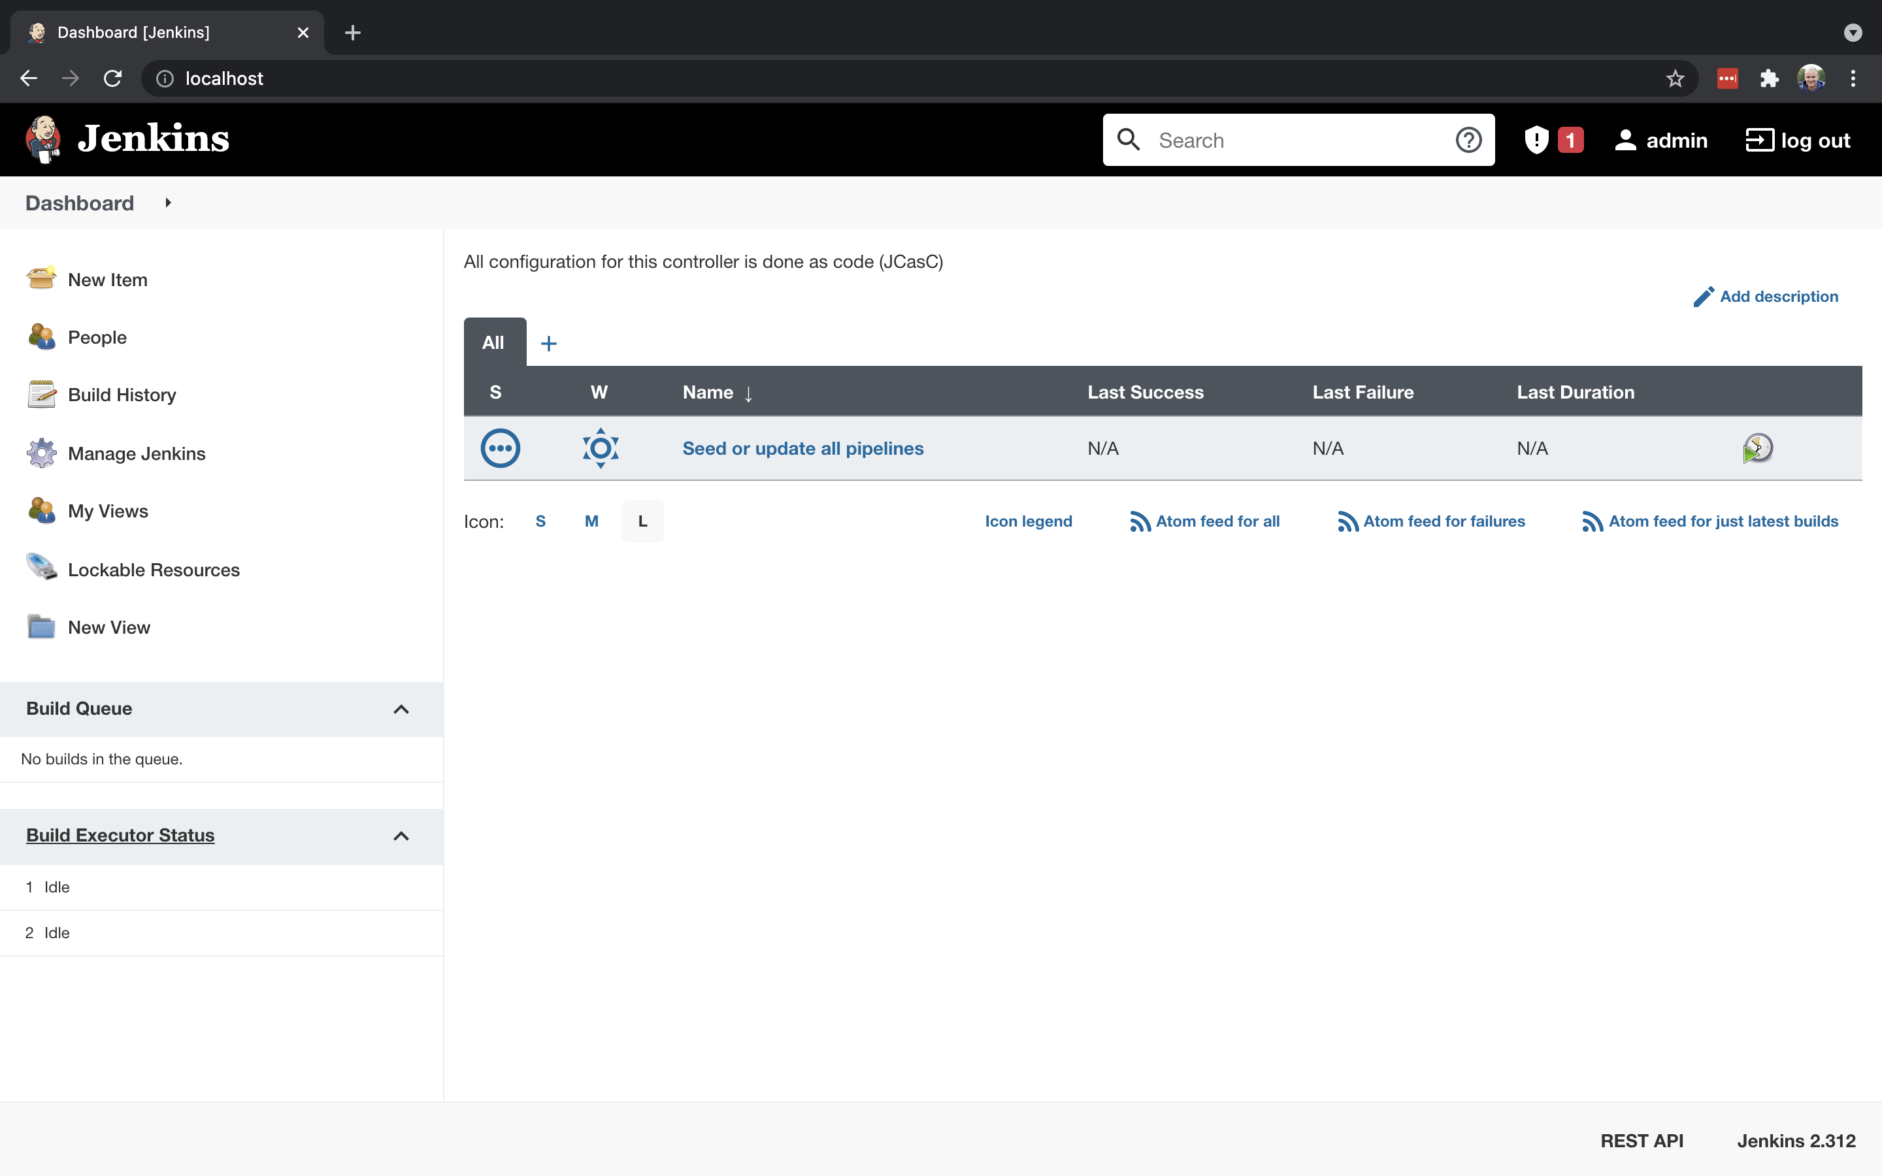
Task: Click the Build History notepad icon
Action: click(41, 393)
